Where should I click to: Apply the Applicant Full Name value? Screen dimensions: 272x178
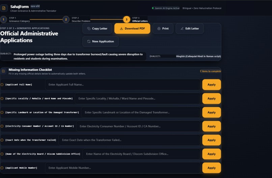pyautogui.click(x=212, y=85)
